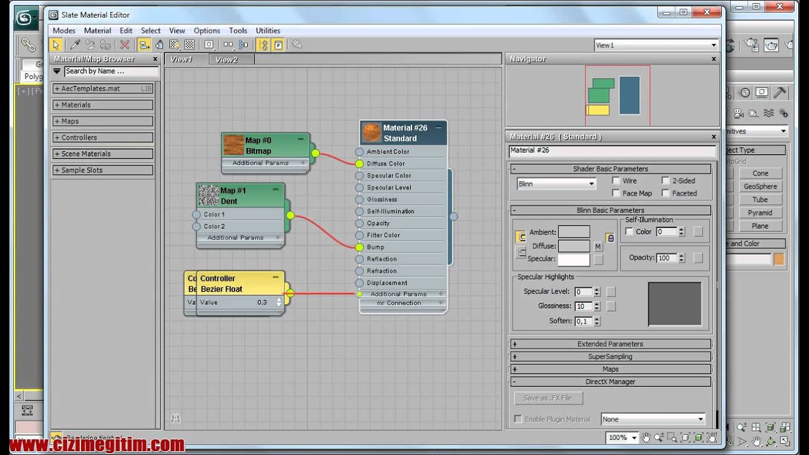Screen dimensions: 809x455
Task: Open the Modes menu
Action: click(64, 30)
